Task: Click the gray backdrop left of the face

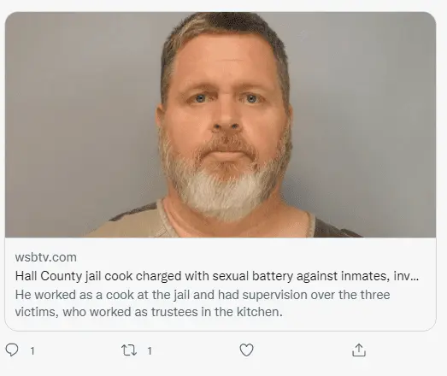Action: click(x=79, y=114)
